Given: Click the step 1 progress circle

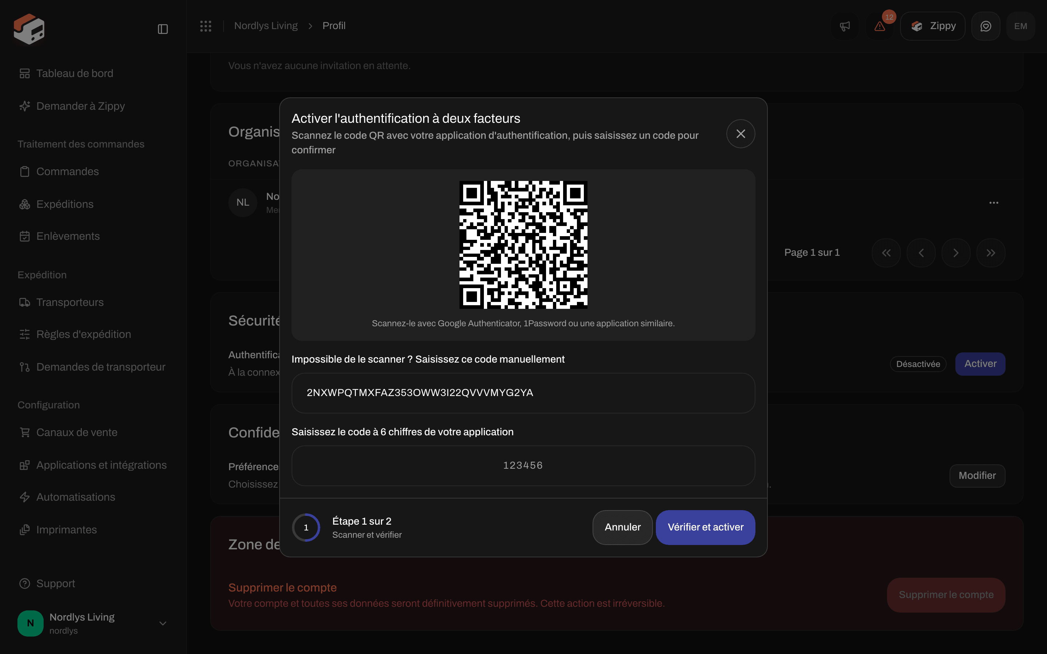Looking at the screenshot, I should pos(306,527).
